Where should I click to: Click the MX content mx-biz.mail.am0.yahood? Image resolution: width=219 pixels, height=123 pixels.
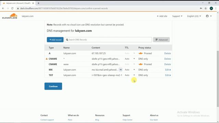click(x=105, y=70)
